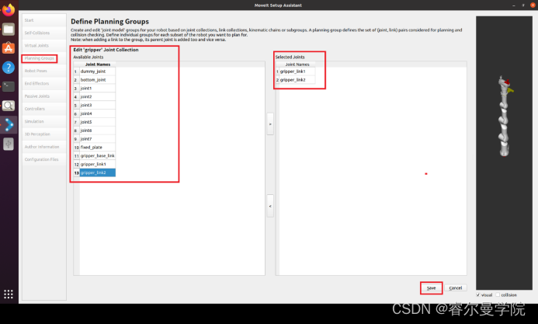Select fixed_plate in available joints

(98, 148)
